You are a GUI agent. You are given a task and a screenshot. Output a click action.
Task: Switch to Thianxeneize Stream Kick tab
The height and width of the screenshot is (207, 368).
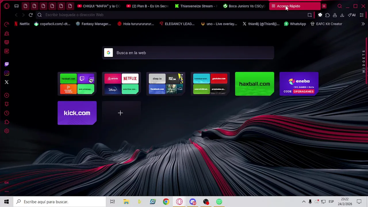pyautogui.click(x=196, y=6)
